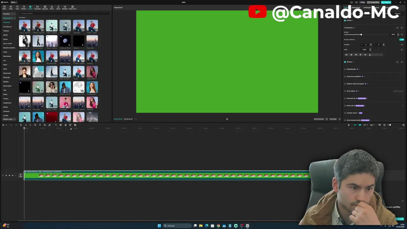Expand the Efeitos de vídeo category
Image resolution: width=407 pixels, height=229 pixels.
9,18
